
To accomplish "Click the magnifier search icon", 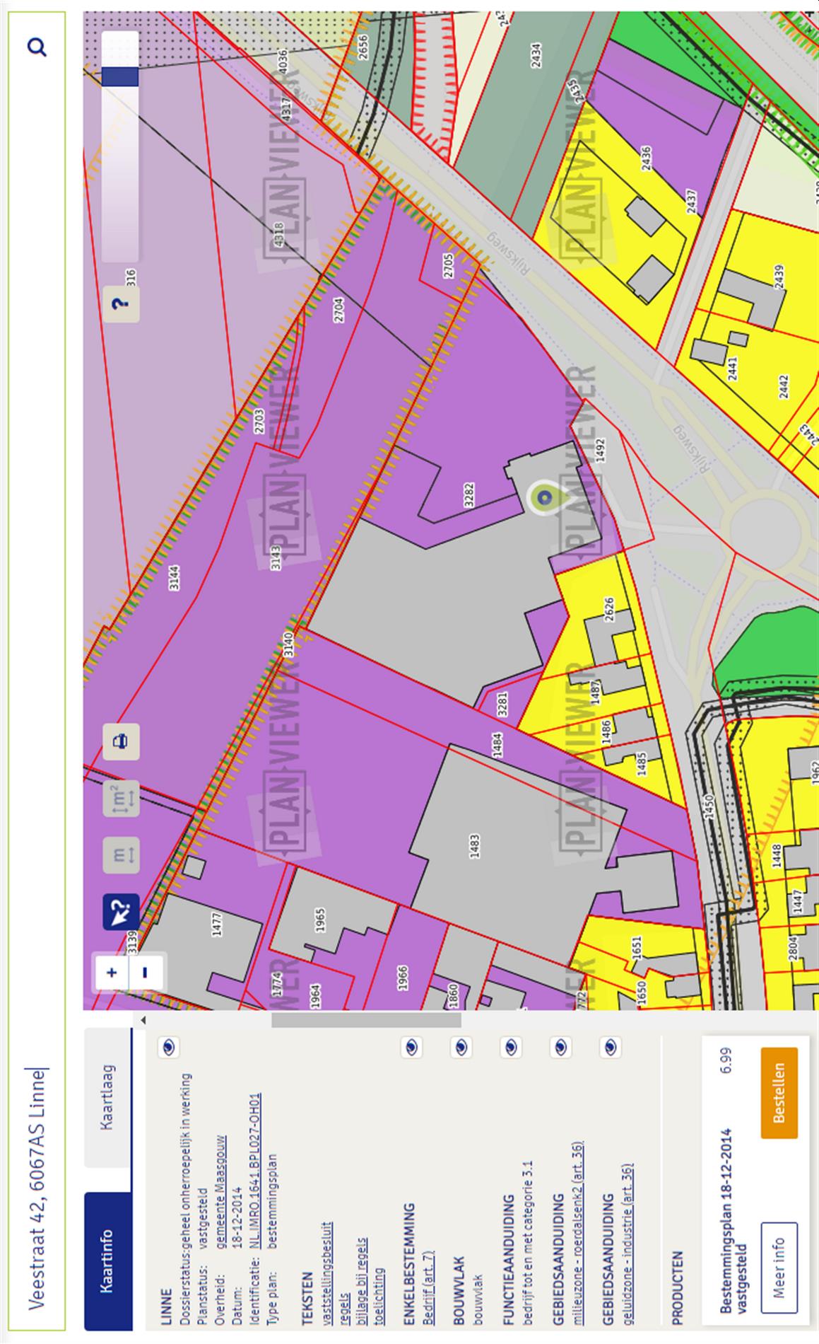I will [37, 47].
